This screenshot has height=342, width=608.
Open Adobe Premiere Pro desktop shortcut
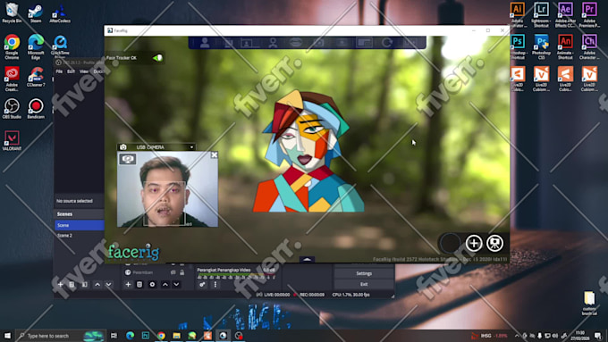(589, 14)
